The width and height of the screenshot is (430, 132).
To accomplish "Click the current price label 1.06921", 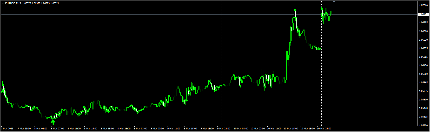I will [x=423, y=14].
